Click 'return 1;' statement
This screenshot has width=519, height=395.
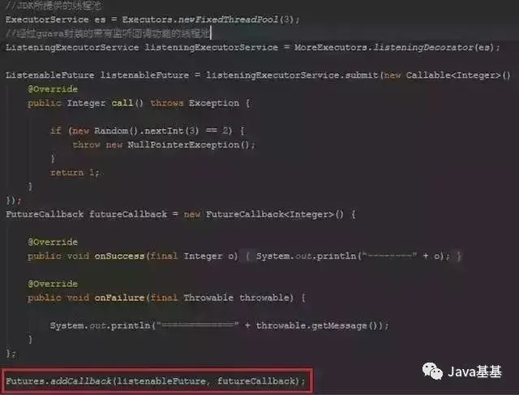click(x=75, y=173)
